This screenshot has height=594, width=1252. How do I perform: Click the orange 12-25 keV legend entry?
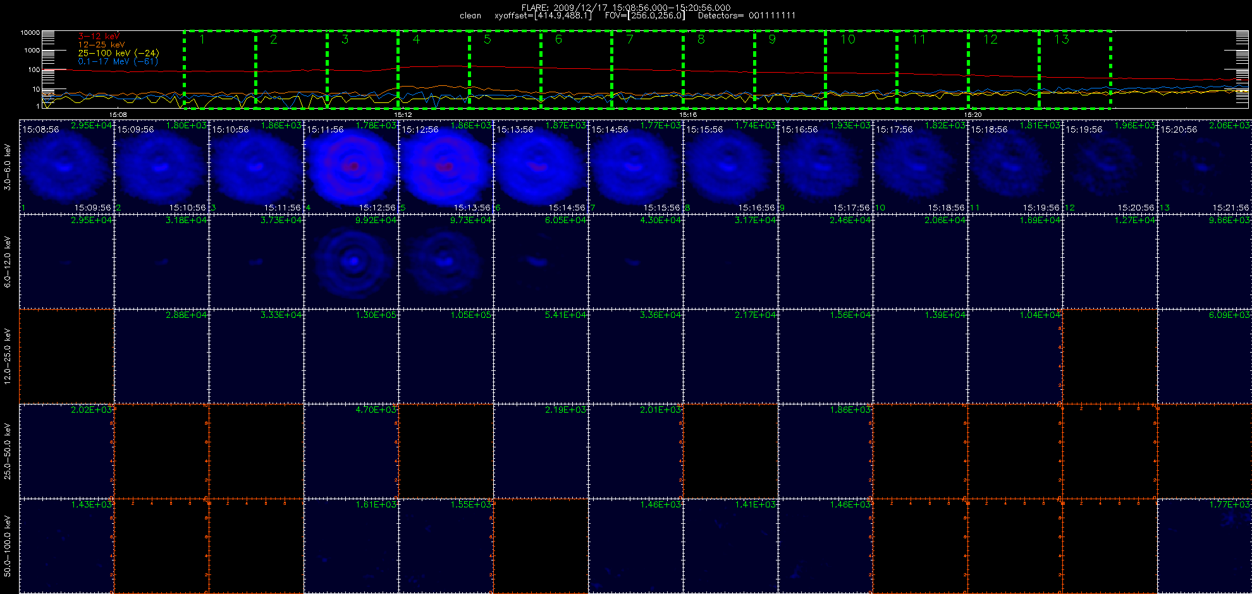101,45
